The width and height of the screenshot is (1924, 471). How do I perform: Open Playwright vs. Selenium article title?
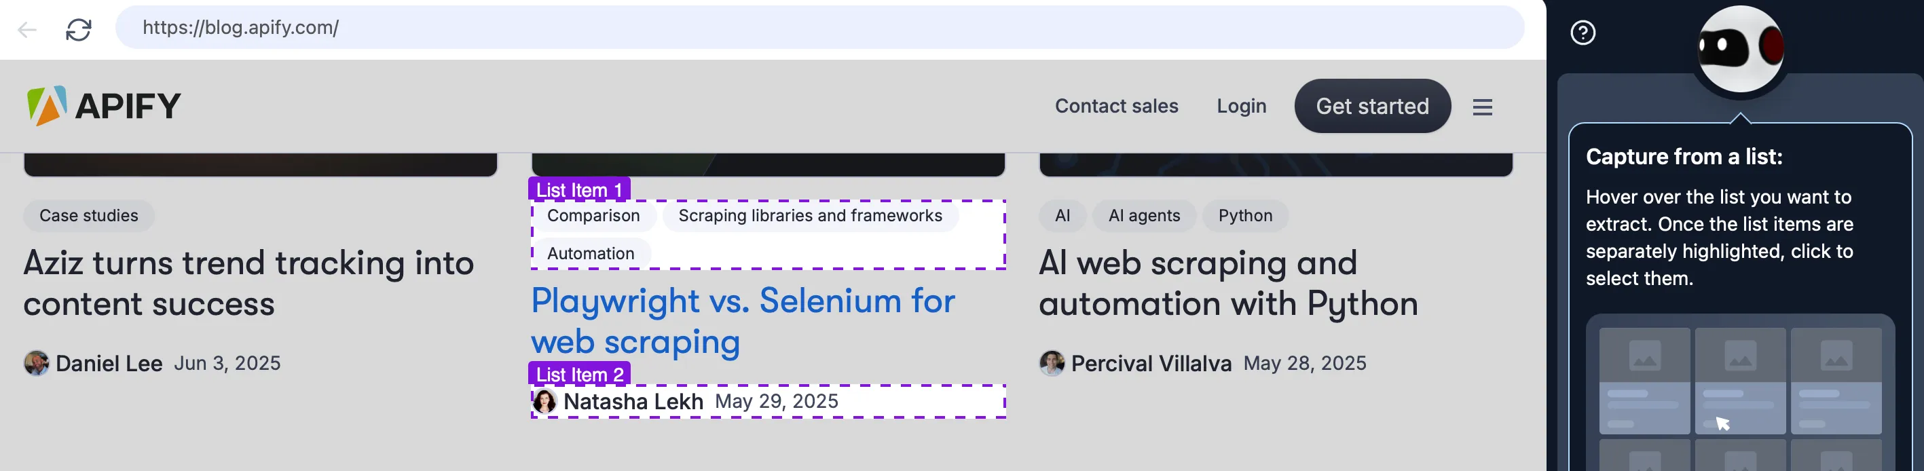click(743, 322)
